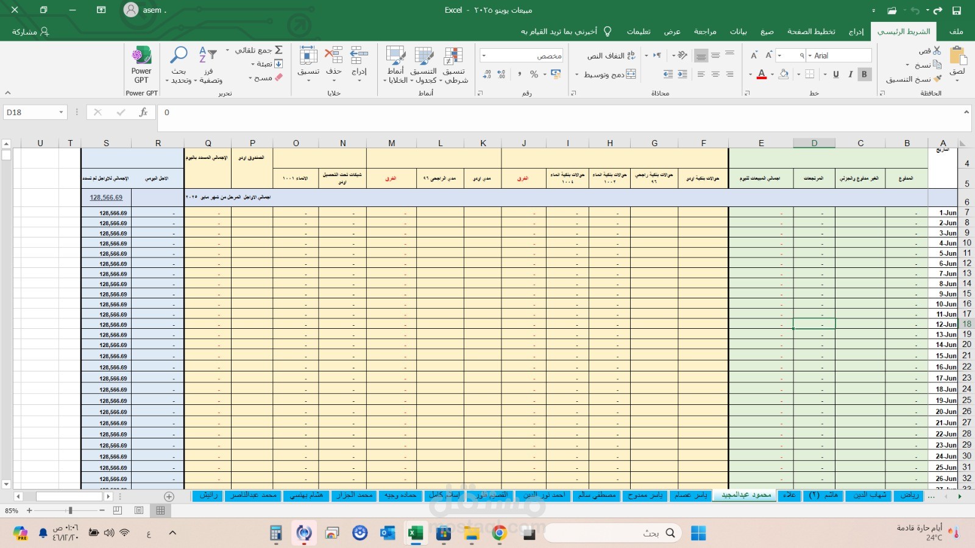Viewport: 975px width, 548px height.
Task: Apply comma style number format
Action: click(519, 74)
